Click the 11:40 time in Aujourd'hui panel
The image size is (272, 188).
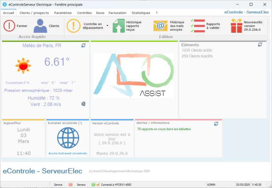pyautogui.click(x=24, y=153)
